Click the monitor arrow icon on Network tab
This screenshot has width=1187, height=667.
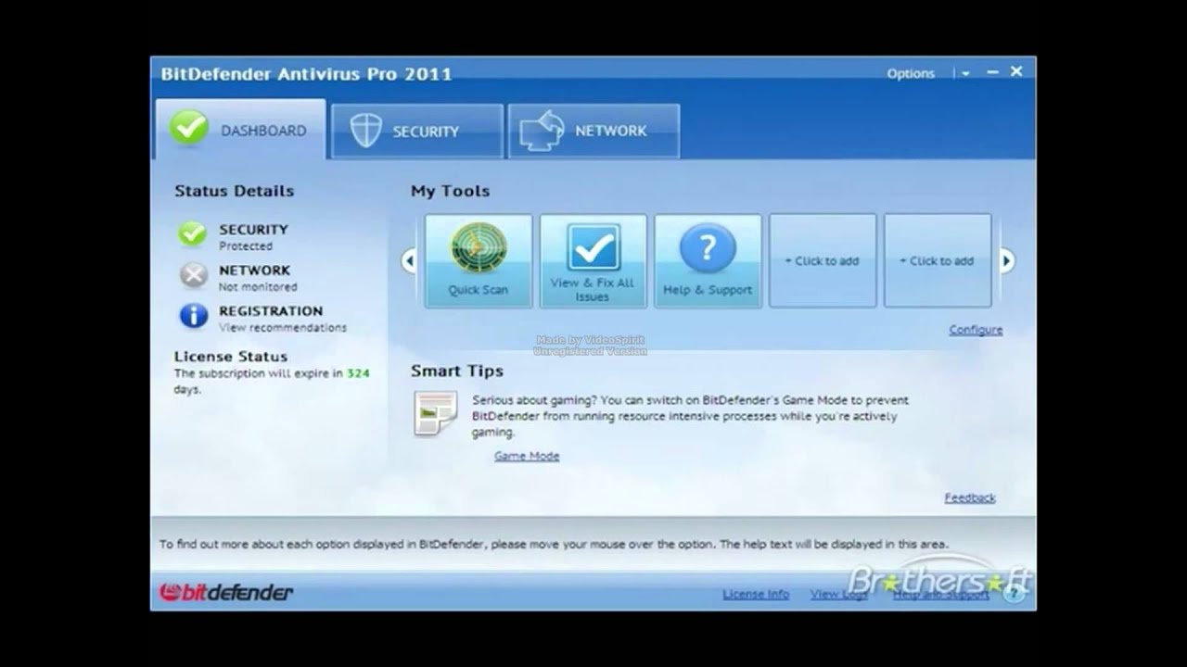pos(542,131)
